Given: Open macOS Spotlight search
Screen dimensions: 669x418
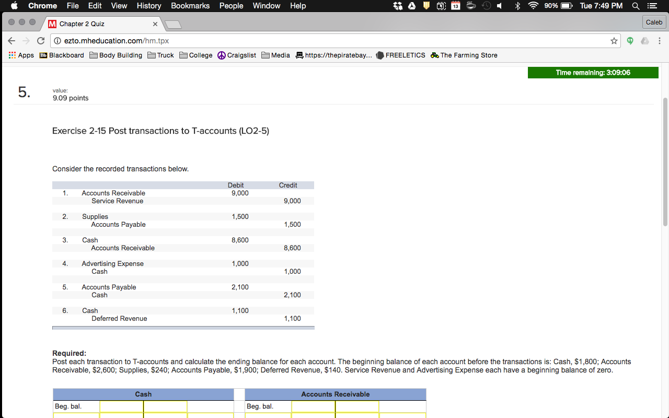Looking at the screenshot, I should coord(636,6).
